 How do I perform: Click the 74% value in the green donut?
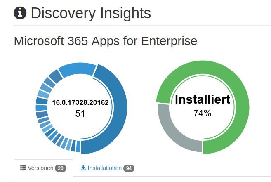point(203,113)
